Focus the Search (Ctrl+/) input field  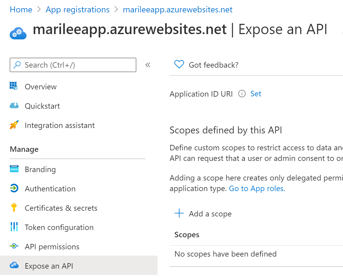(73, 65)
